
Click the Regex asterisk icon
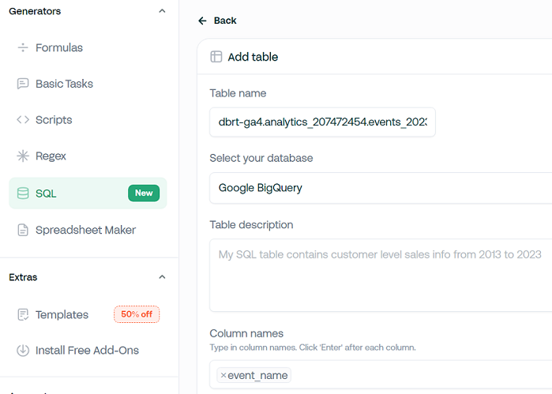coord(23,156)
